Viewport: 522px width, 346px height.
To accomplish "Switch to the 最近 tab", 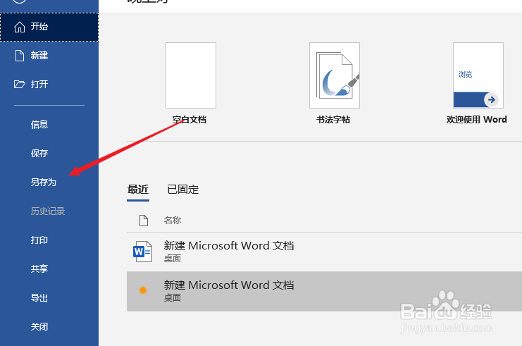I will point(138,190).
